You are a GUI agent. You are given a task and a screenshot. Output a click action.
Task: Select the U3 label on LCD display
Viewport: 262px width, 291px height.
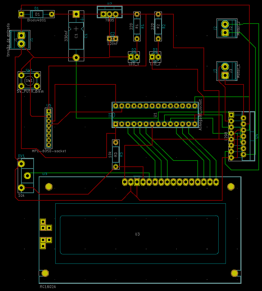tap(137, 234)
